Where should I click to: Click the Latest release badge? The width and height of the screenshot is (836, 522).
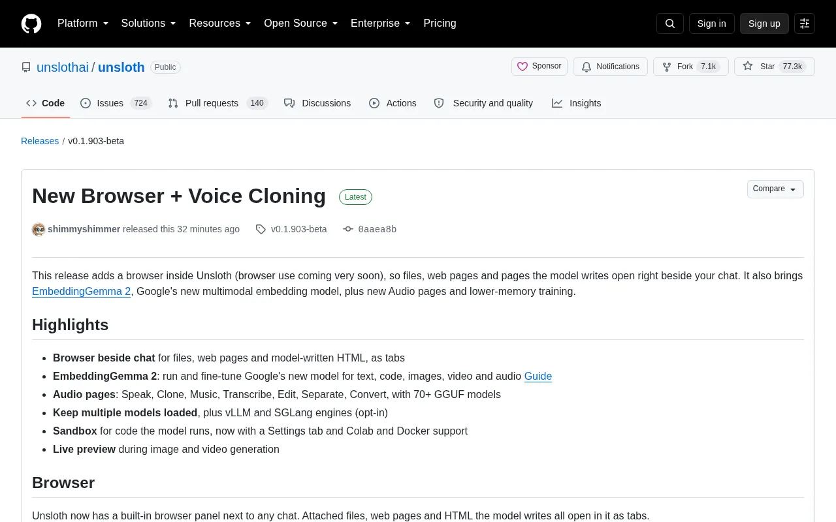tap(355, 197)
